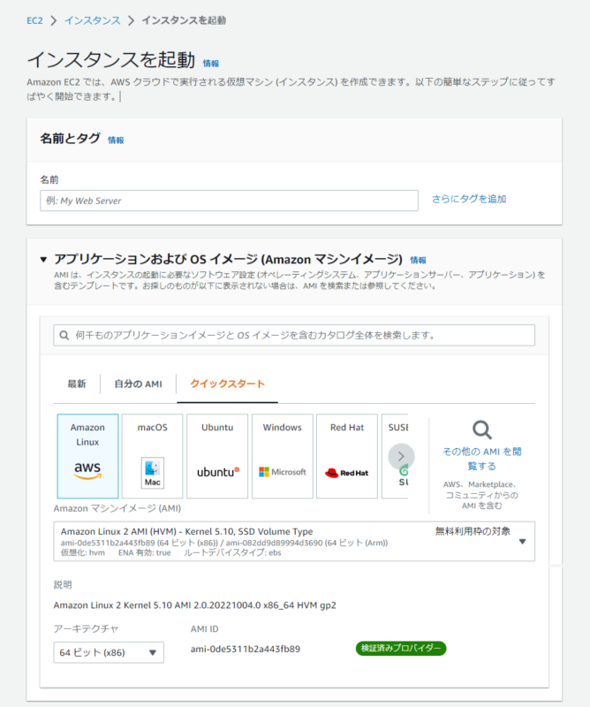Viewport: 590px width, 707px height.
Task: Select the Amazon Linux AMI tile
Action: (88, 456)
